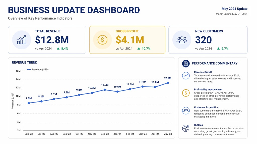Image resolution: width=257 pixels, height=144 pixels.
Task: Click the 8.4% change figure
Action: pos(65,48)
